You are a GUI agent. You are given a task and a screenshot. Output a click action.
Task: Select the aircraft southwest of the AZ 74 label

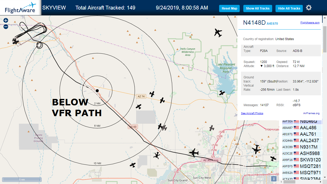tap(139, 106)
